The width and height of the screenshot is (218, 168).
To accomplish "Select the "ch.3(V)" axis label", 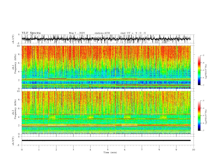I will [13, 141].
